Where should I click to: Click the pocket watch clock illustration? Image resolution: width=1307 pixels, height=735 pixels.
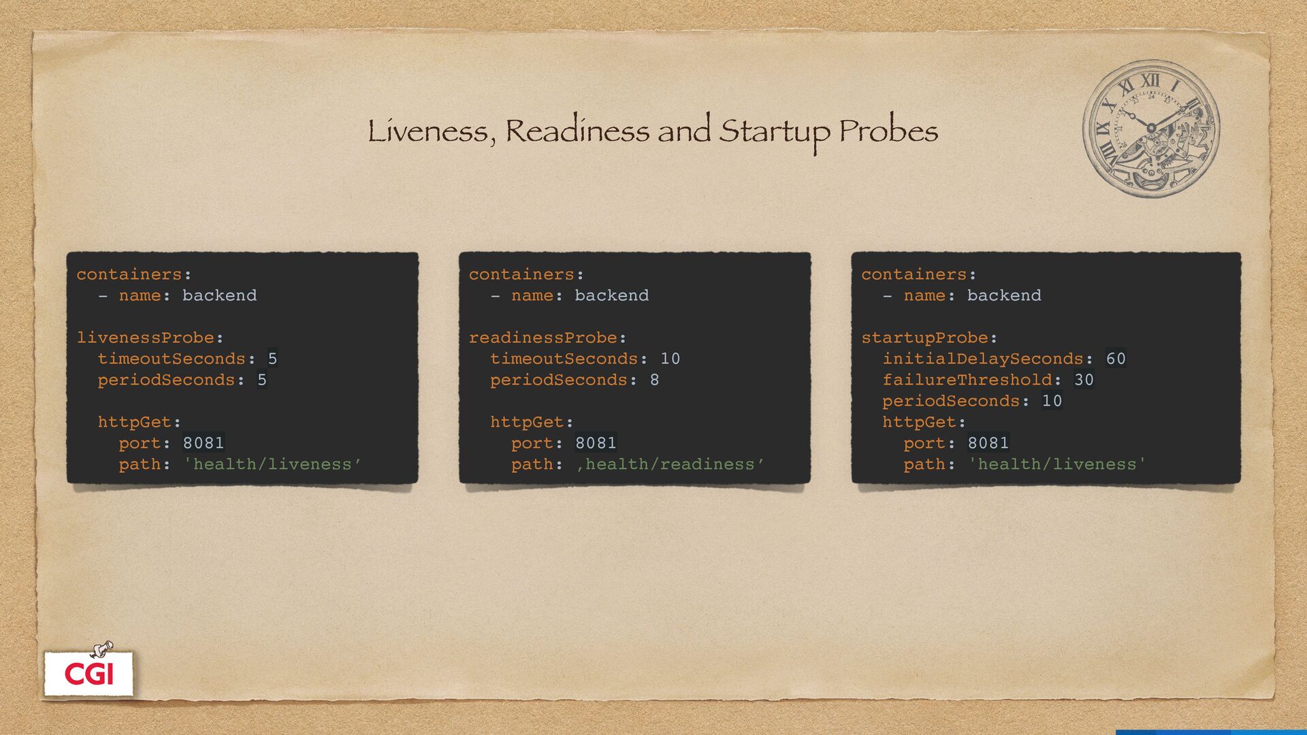(x=1150, y=129)
